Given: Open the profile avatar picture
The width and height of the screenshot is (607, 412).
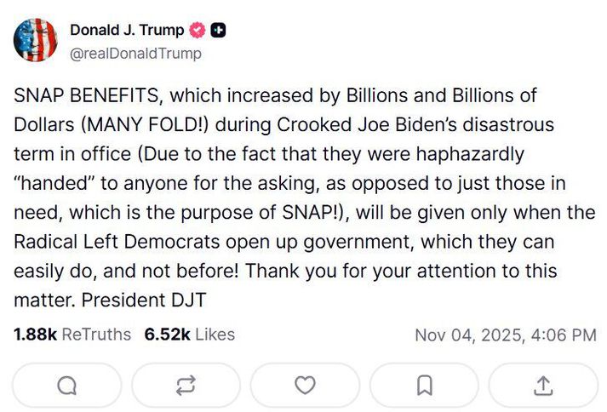Looking at the screenshot, I should click(x=36, y=40).
